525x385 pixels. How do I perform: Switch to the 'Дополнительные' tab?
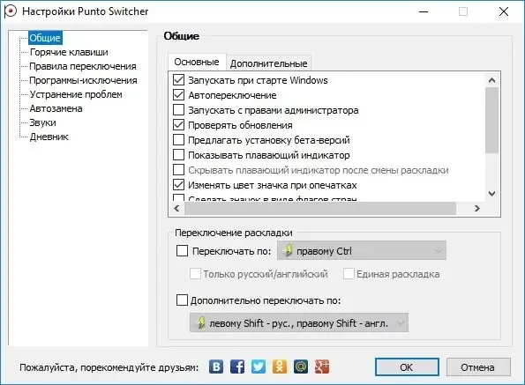(x=268, y=63)
